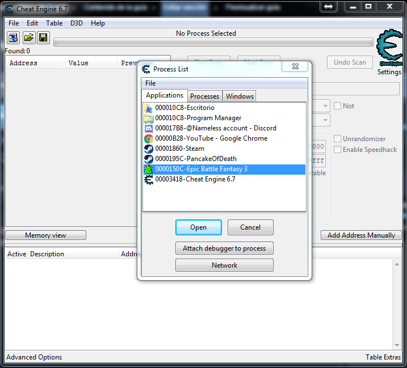Screen dimensions: 407x368
Task: Select the Discord application entry
Action: (x=215, y=128)
